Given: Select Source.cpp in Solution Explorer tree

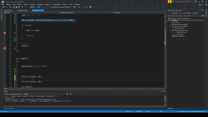Looking at the screenshot, I should click(x=179, y=34).
